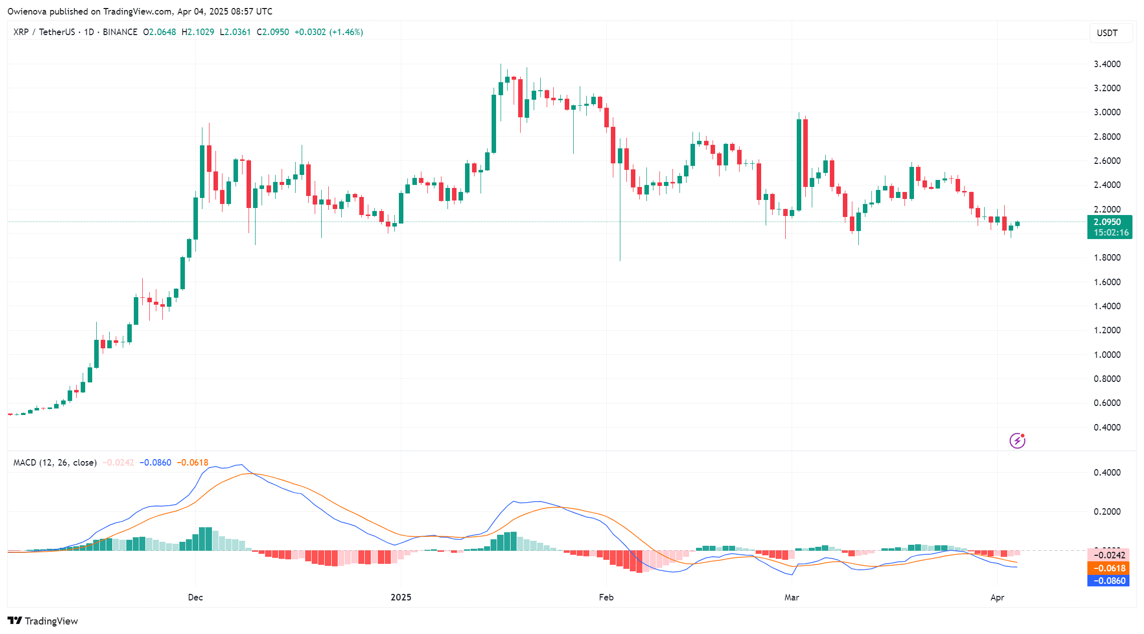Click the 3.4000 price axis label

1106,64
